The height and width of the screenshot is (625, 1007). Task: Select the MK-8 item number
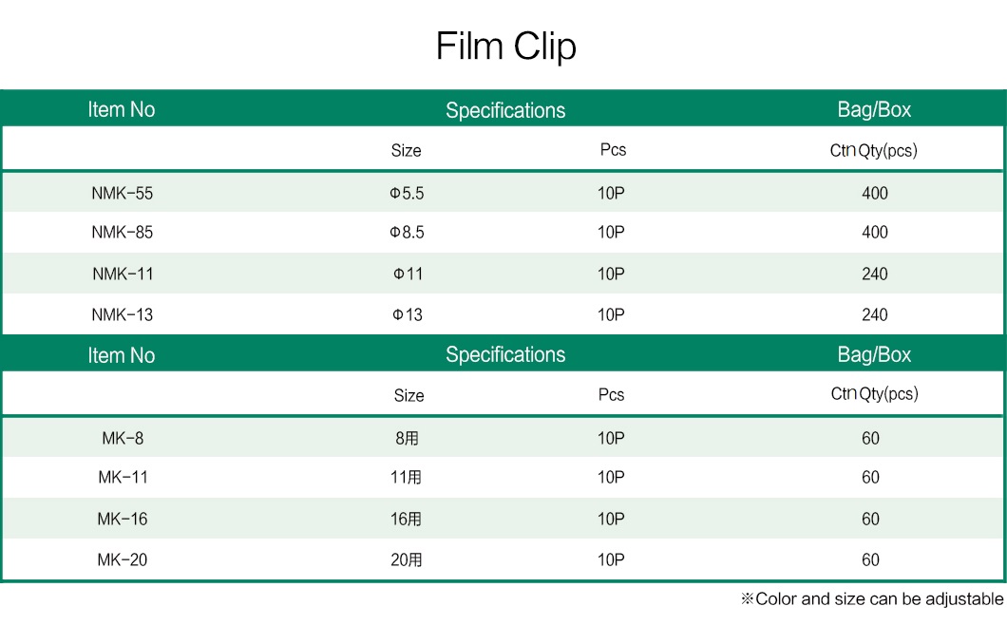click(x=123, y=439)
